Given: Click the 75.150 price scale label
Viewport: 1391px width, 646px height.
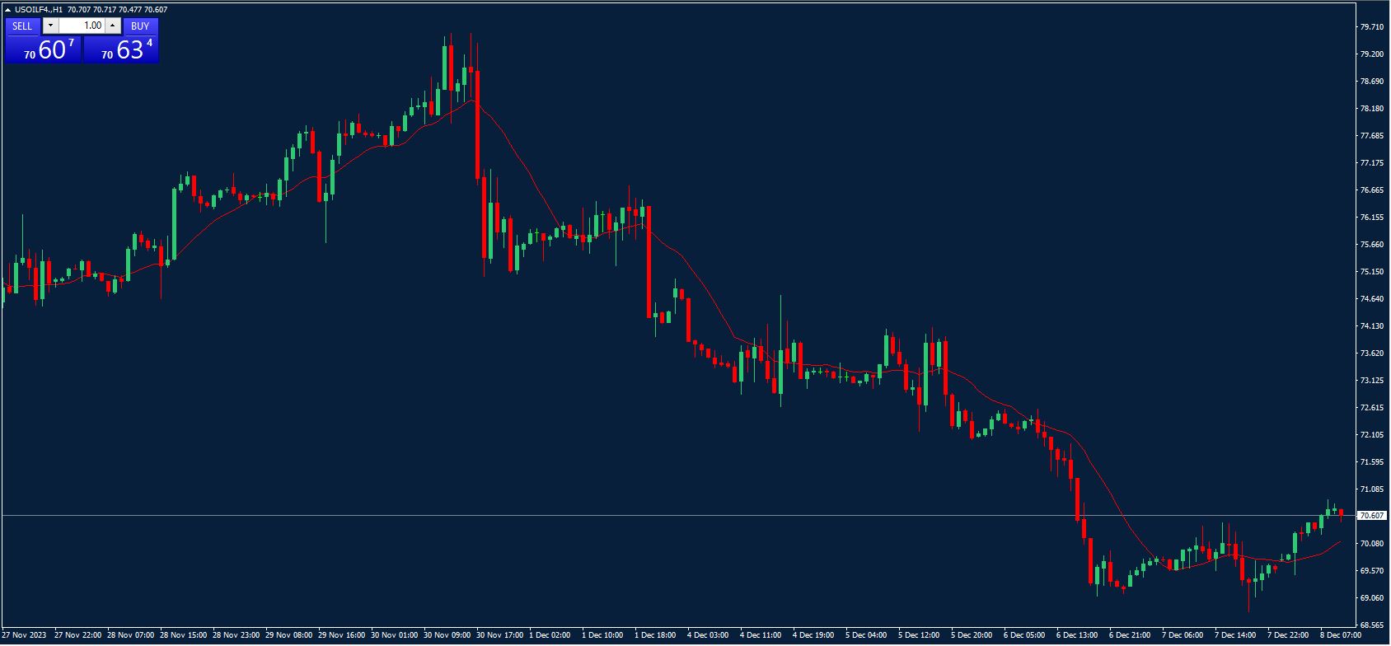Looking at the screenshot, I should click(x=1372, y=272).
